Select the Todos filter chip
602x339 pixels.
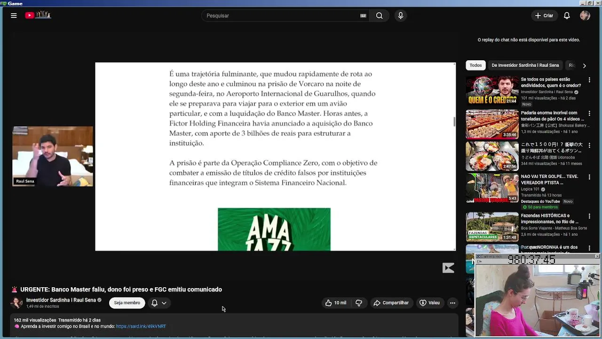tap(475, 65)
